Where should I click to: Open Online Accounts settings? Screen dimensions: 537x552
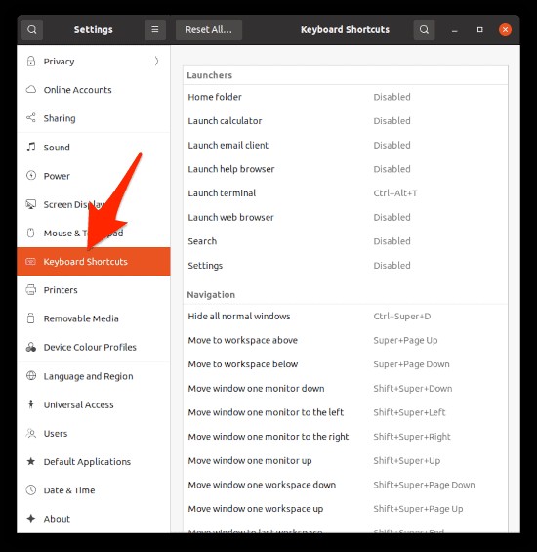pos(94,90)
